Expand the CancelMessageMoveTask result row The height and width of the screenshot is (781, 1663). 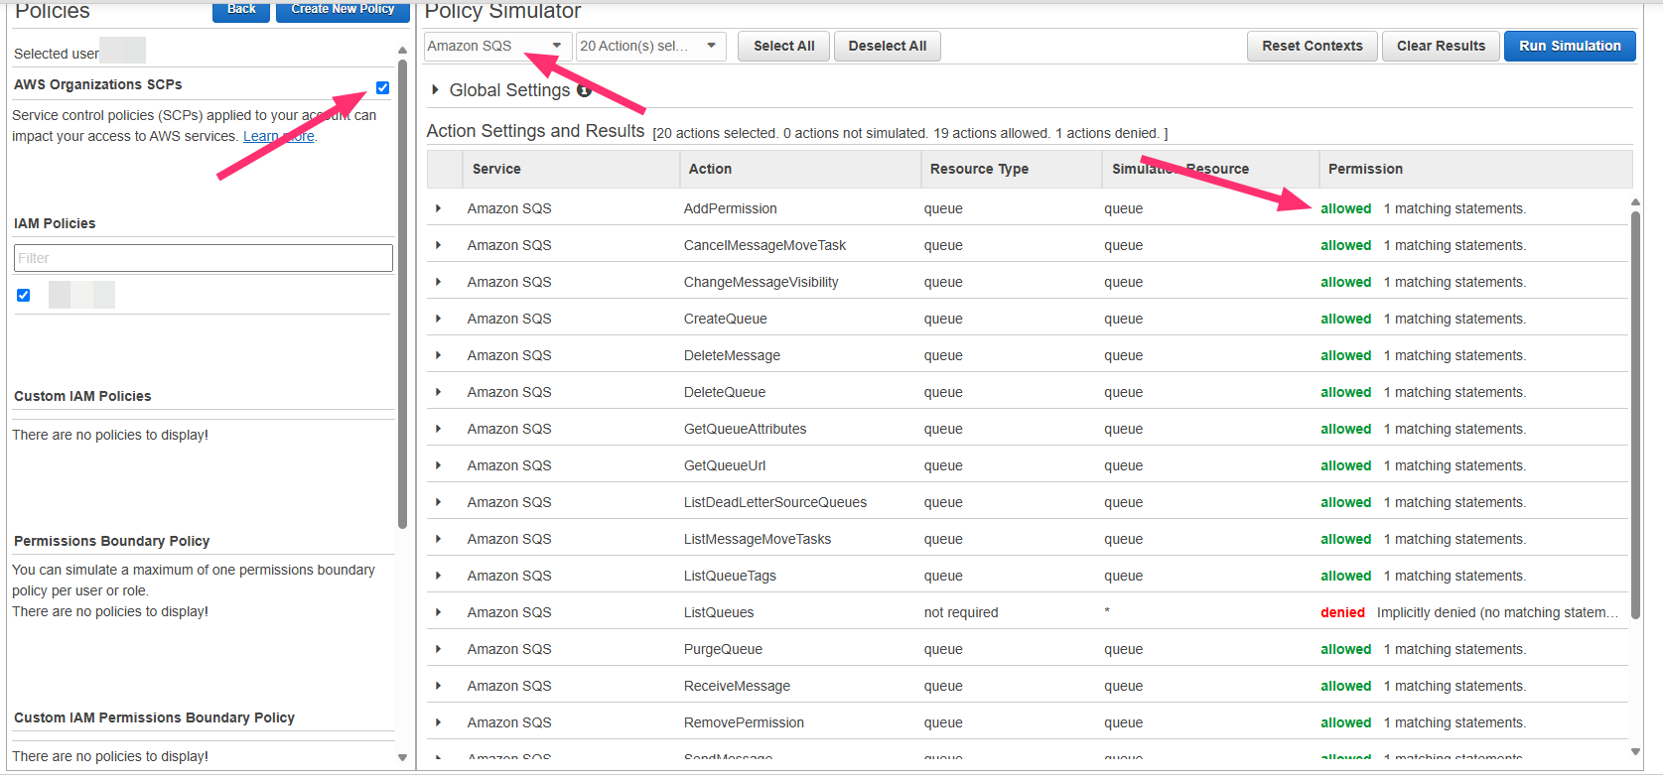coord(438,245)
